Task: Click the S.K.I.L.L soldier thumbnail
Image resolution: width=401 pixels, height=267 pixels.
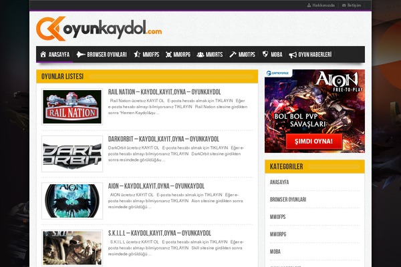Action: [x=72, y=248]
